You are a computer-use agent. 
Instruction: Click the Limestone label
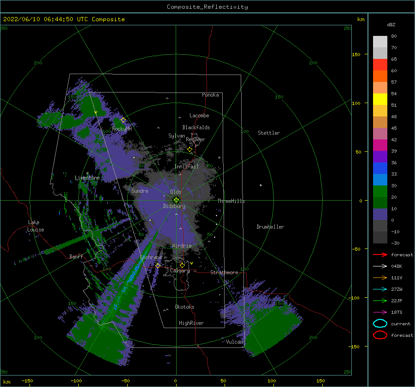[87, 178]
